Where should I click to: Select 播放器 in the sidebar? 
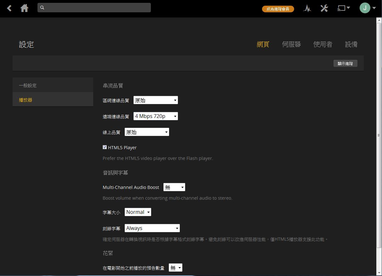tap(53, 100)
